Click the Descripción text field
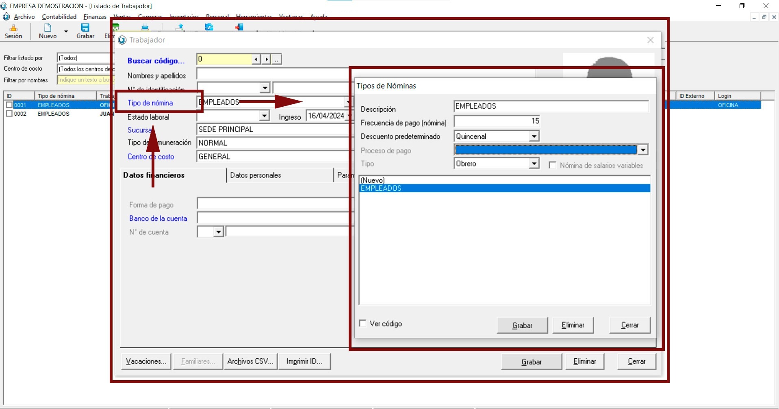 pos(551,106)
